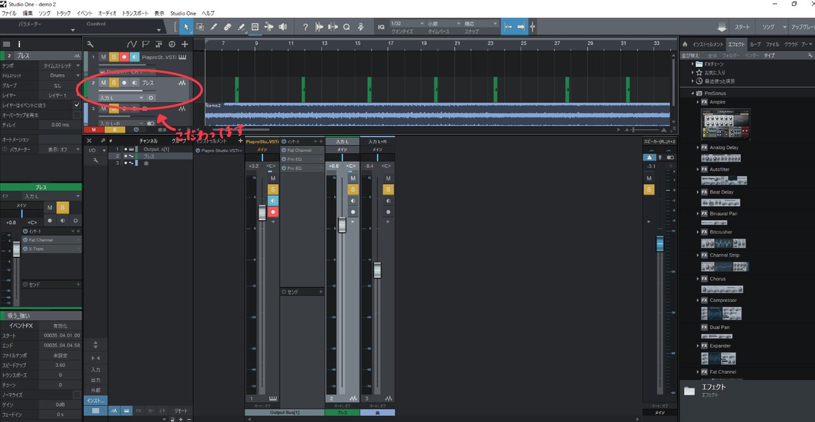Click the inspector 'i' icon
815x422 pixels.
19,44
